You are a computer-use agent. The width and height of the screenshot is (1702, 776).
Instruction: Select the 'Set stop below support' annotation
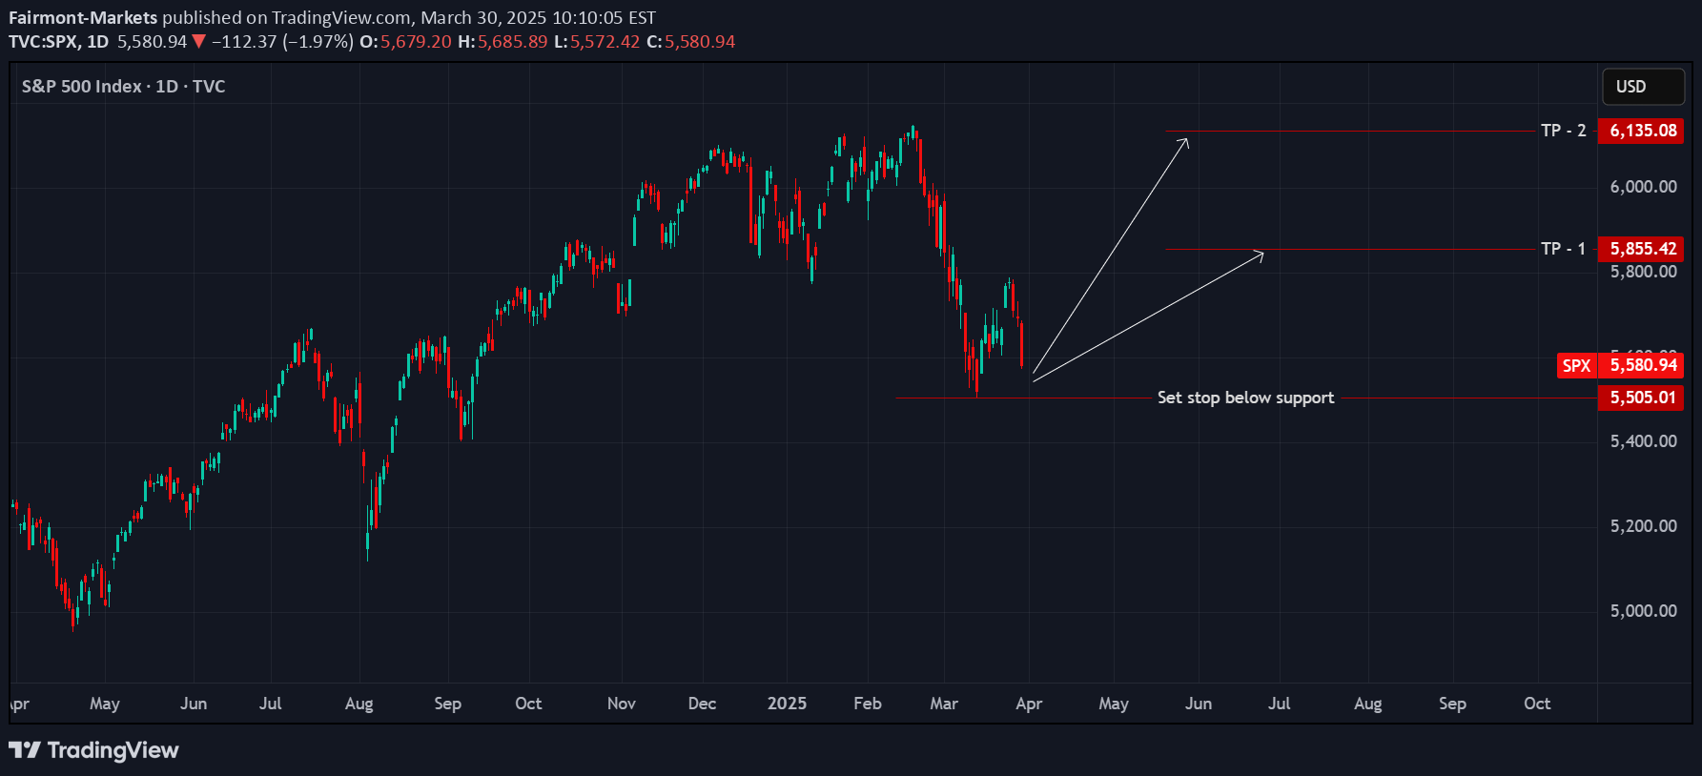[x=1244, y=398]
